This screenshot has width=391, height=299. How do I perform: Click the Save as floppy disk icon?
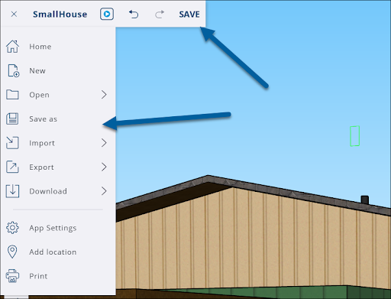coord(12,119)
